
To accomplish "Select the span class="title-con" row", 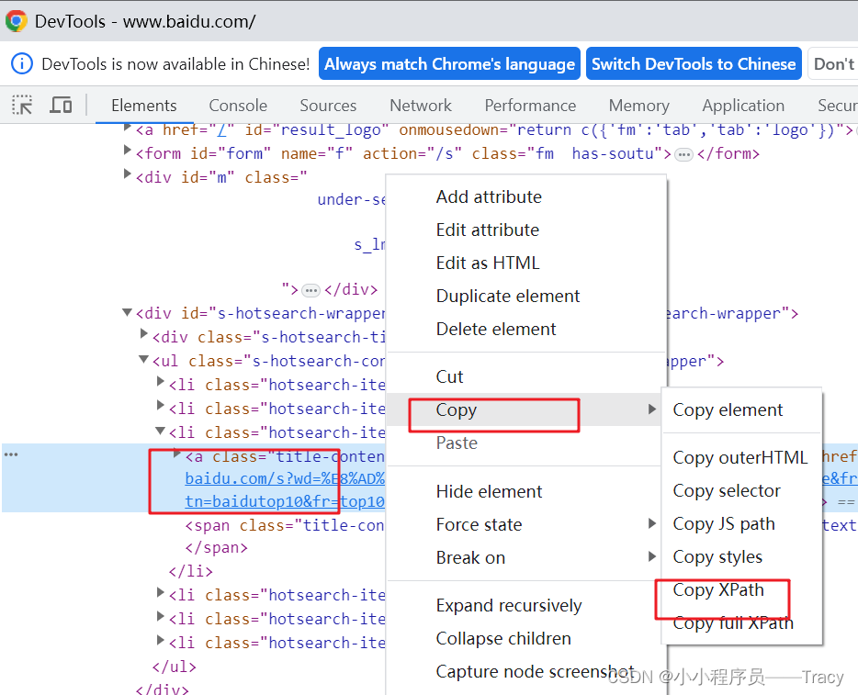I will tap(285, 525).
